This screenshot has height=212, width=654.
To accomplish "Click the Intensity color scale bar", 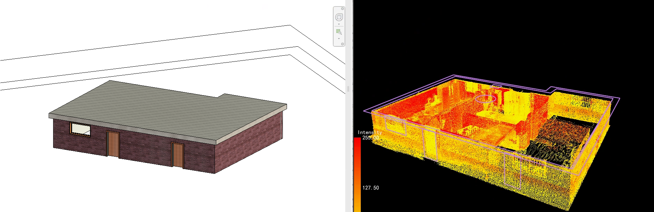I will coord(357,172).
